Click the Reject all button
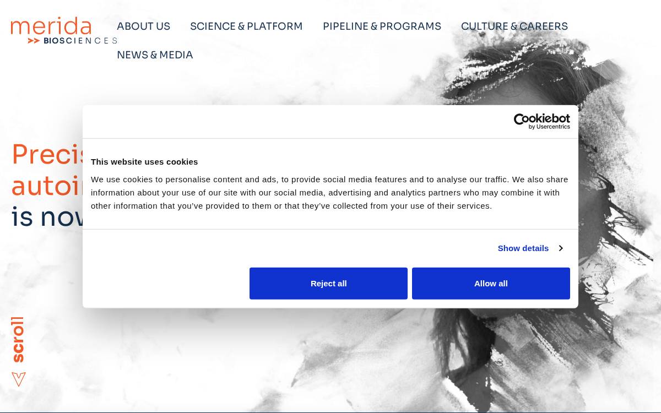This screenshot has height=413, width=661. pyautogui.click(x=328, y=284)
